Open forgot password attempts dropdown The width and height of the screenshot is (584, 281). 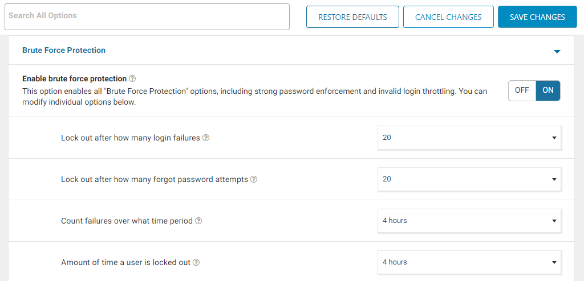[469, 179]
